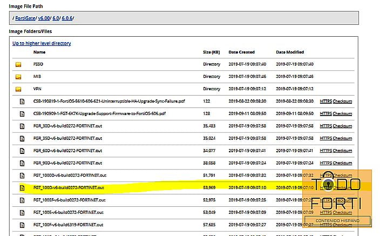Click the Size (KB) column header

[x=212, y=52]
